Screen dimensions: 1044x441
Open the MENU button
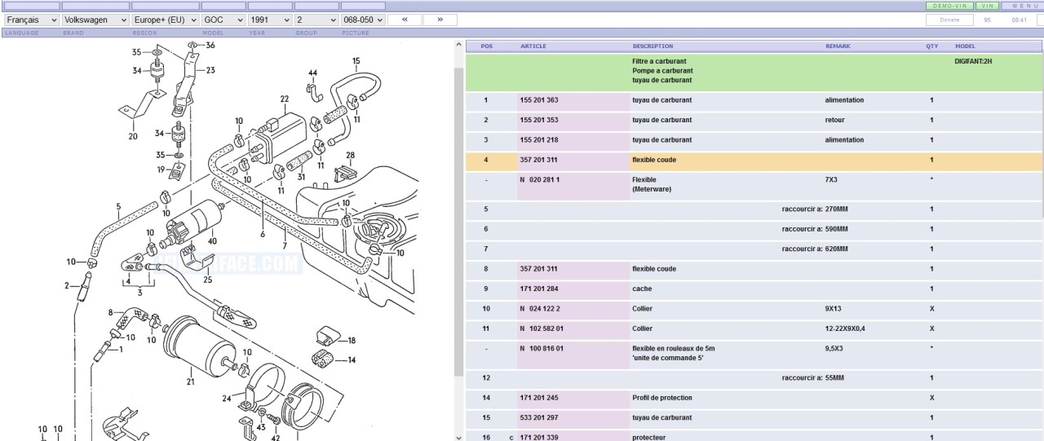coord(1024,6)
